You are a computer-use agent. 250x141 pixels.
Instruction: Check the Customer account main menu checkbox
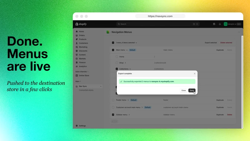point(113,107)
